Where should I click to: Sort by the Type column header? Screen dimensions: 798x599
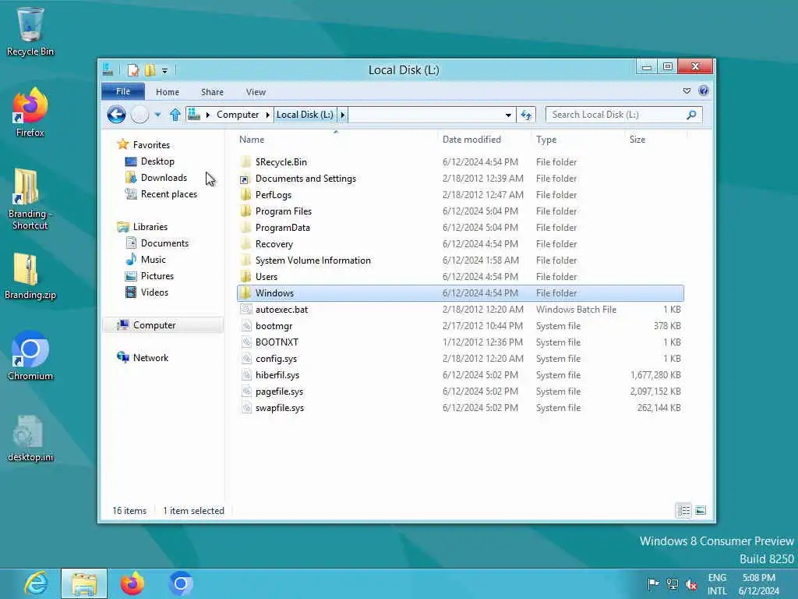[x=546, y=140]
